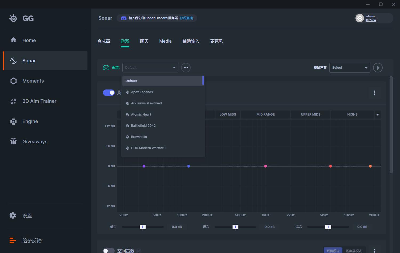Turn off the equalizer toggle
Viewport: 400px width, 253px height.
tap(109, 93)
